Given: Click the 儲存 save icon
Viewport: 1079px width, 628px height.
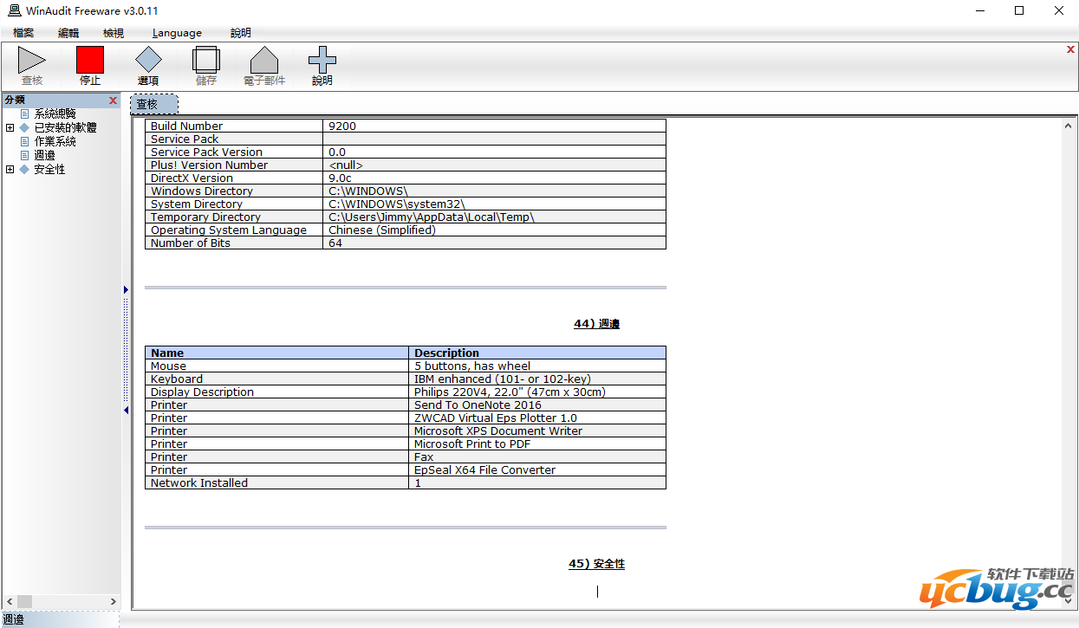Looking at the screenshot, I should pyautogui.click(x=206, y=61).
